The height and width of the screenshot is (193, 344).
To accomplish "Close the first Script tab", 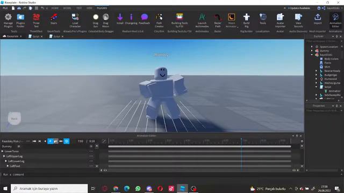I will 42,36.
